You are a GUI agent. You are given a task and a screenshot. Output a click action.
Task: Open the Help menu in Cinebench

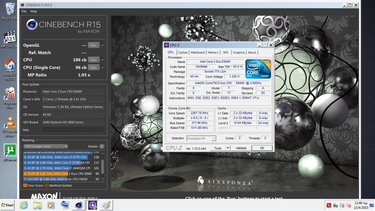pyautogui.click(x=33, y=11)
